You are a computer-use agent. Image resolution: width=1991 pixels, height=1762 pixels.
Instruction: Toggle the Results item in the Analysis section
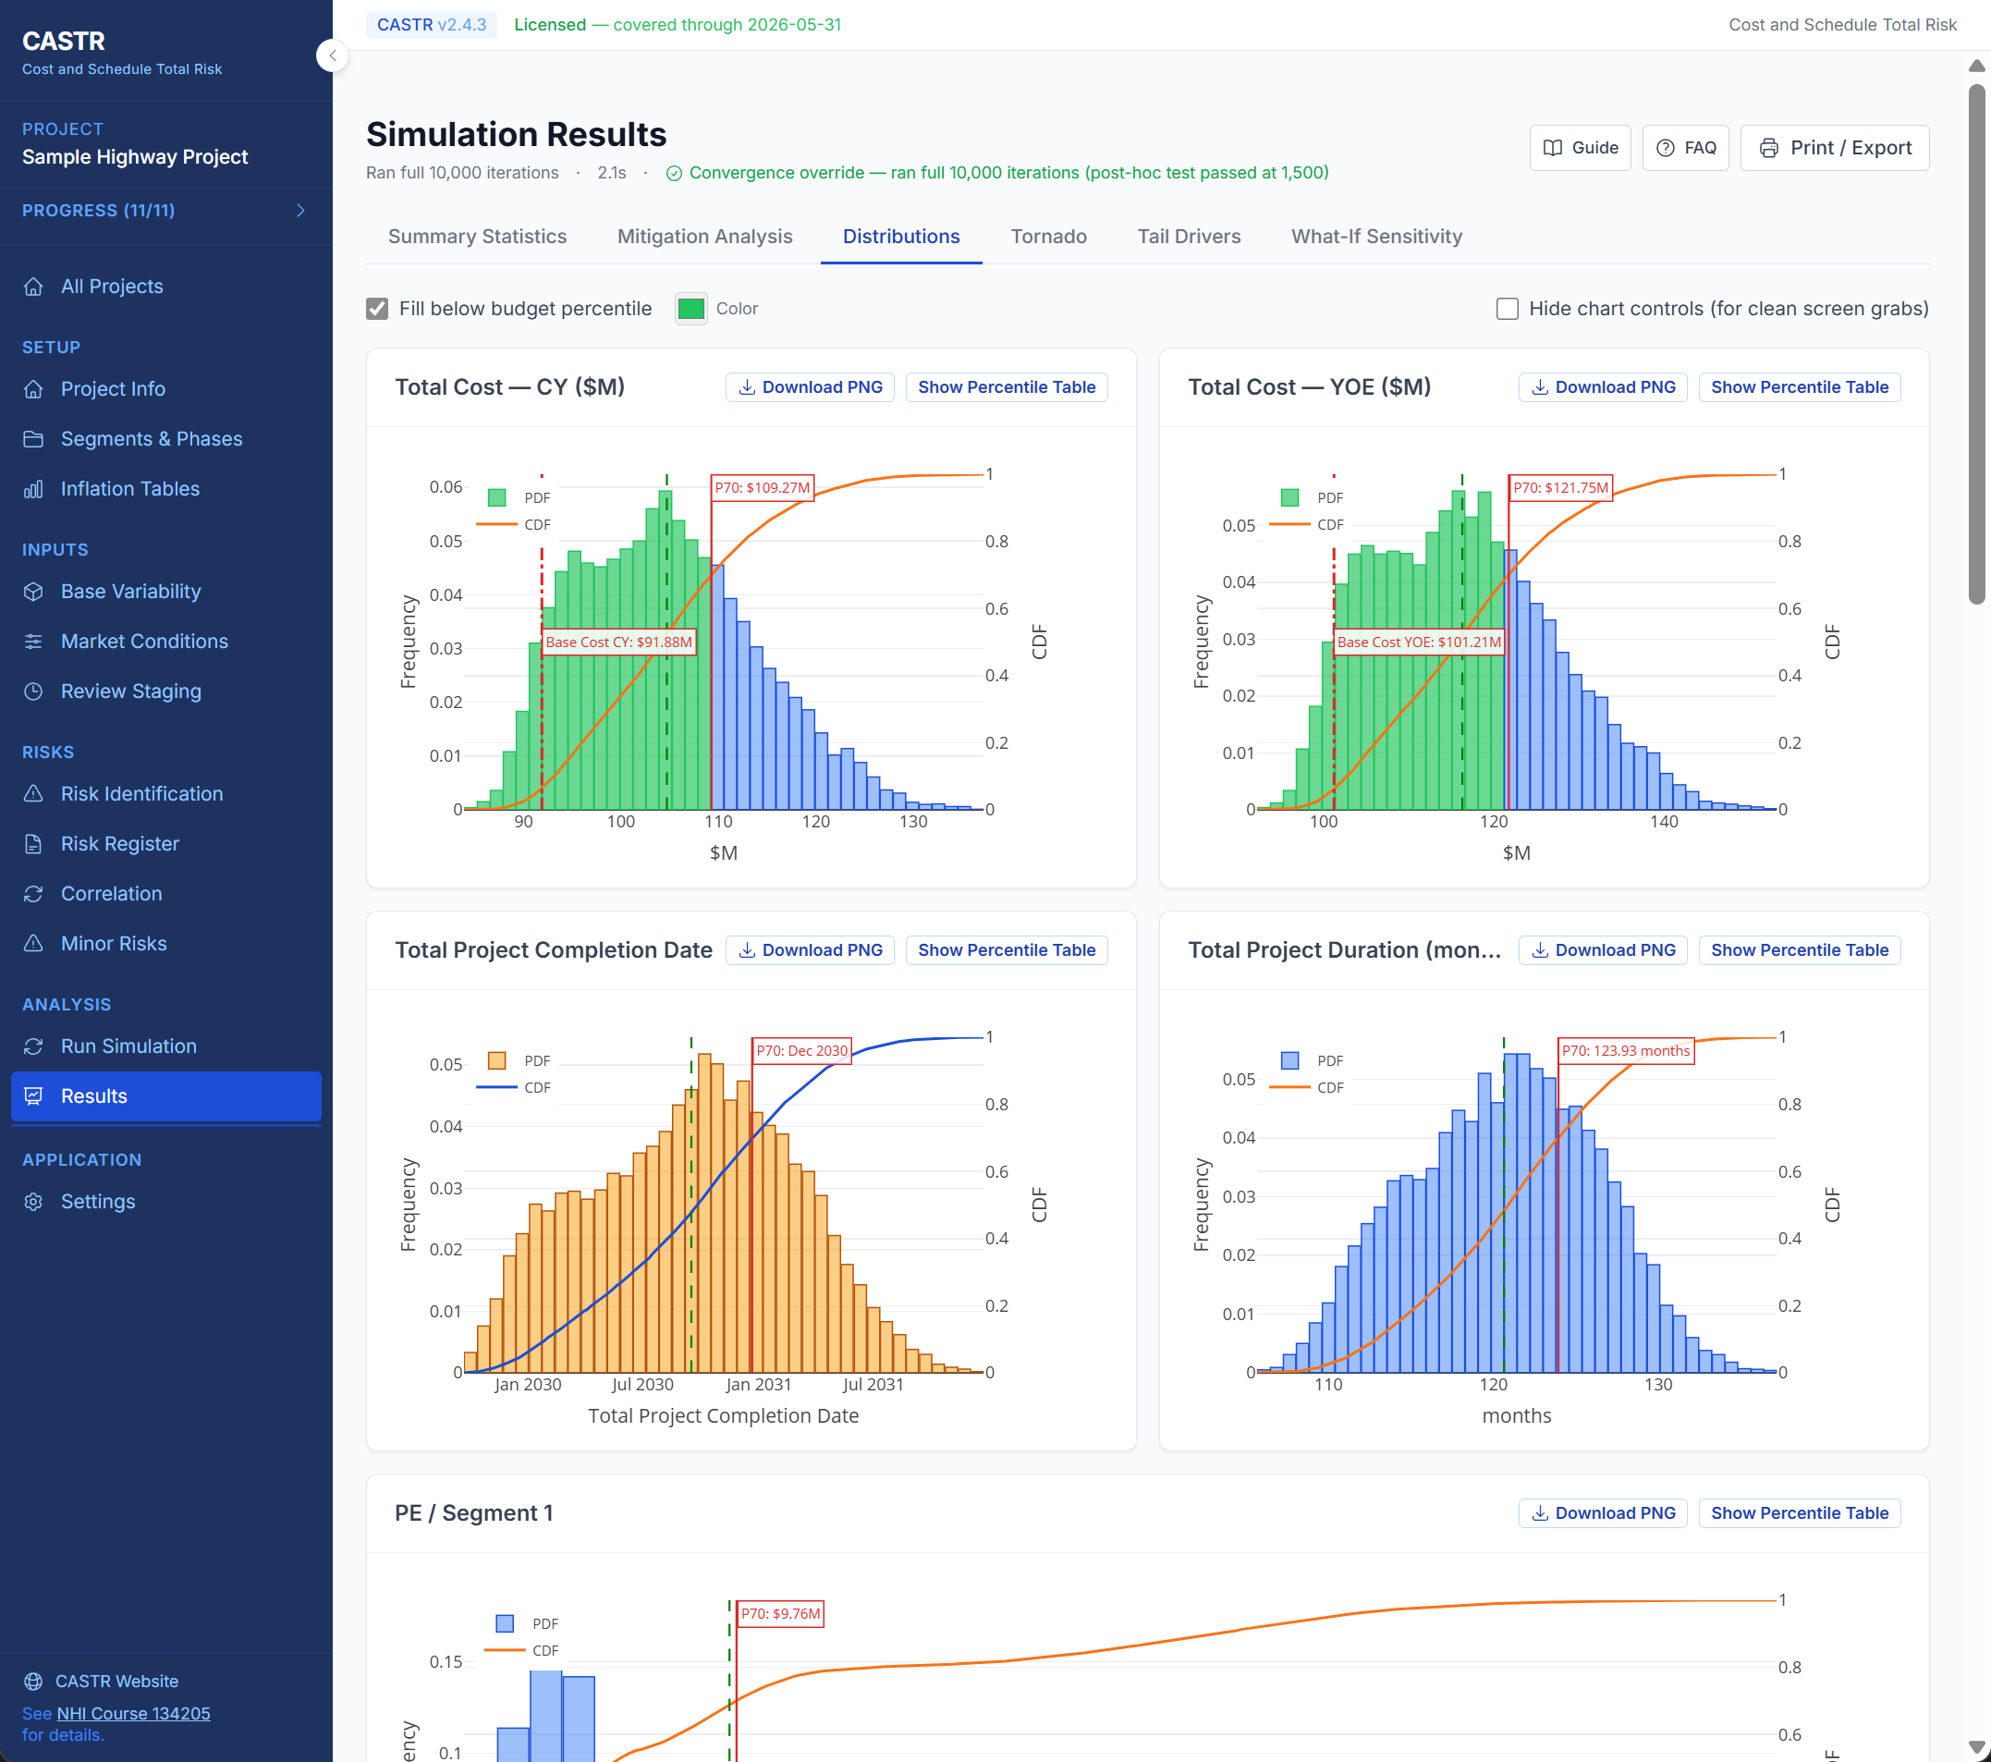(x=92, y=1095)
